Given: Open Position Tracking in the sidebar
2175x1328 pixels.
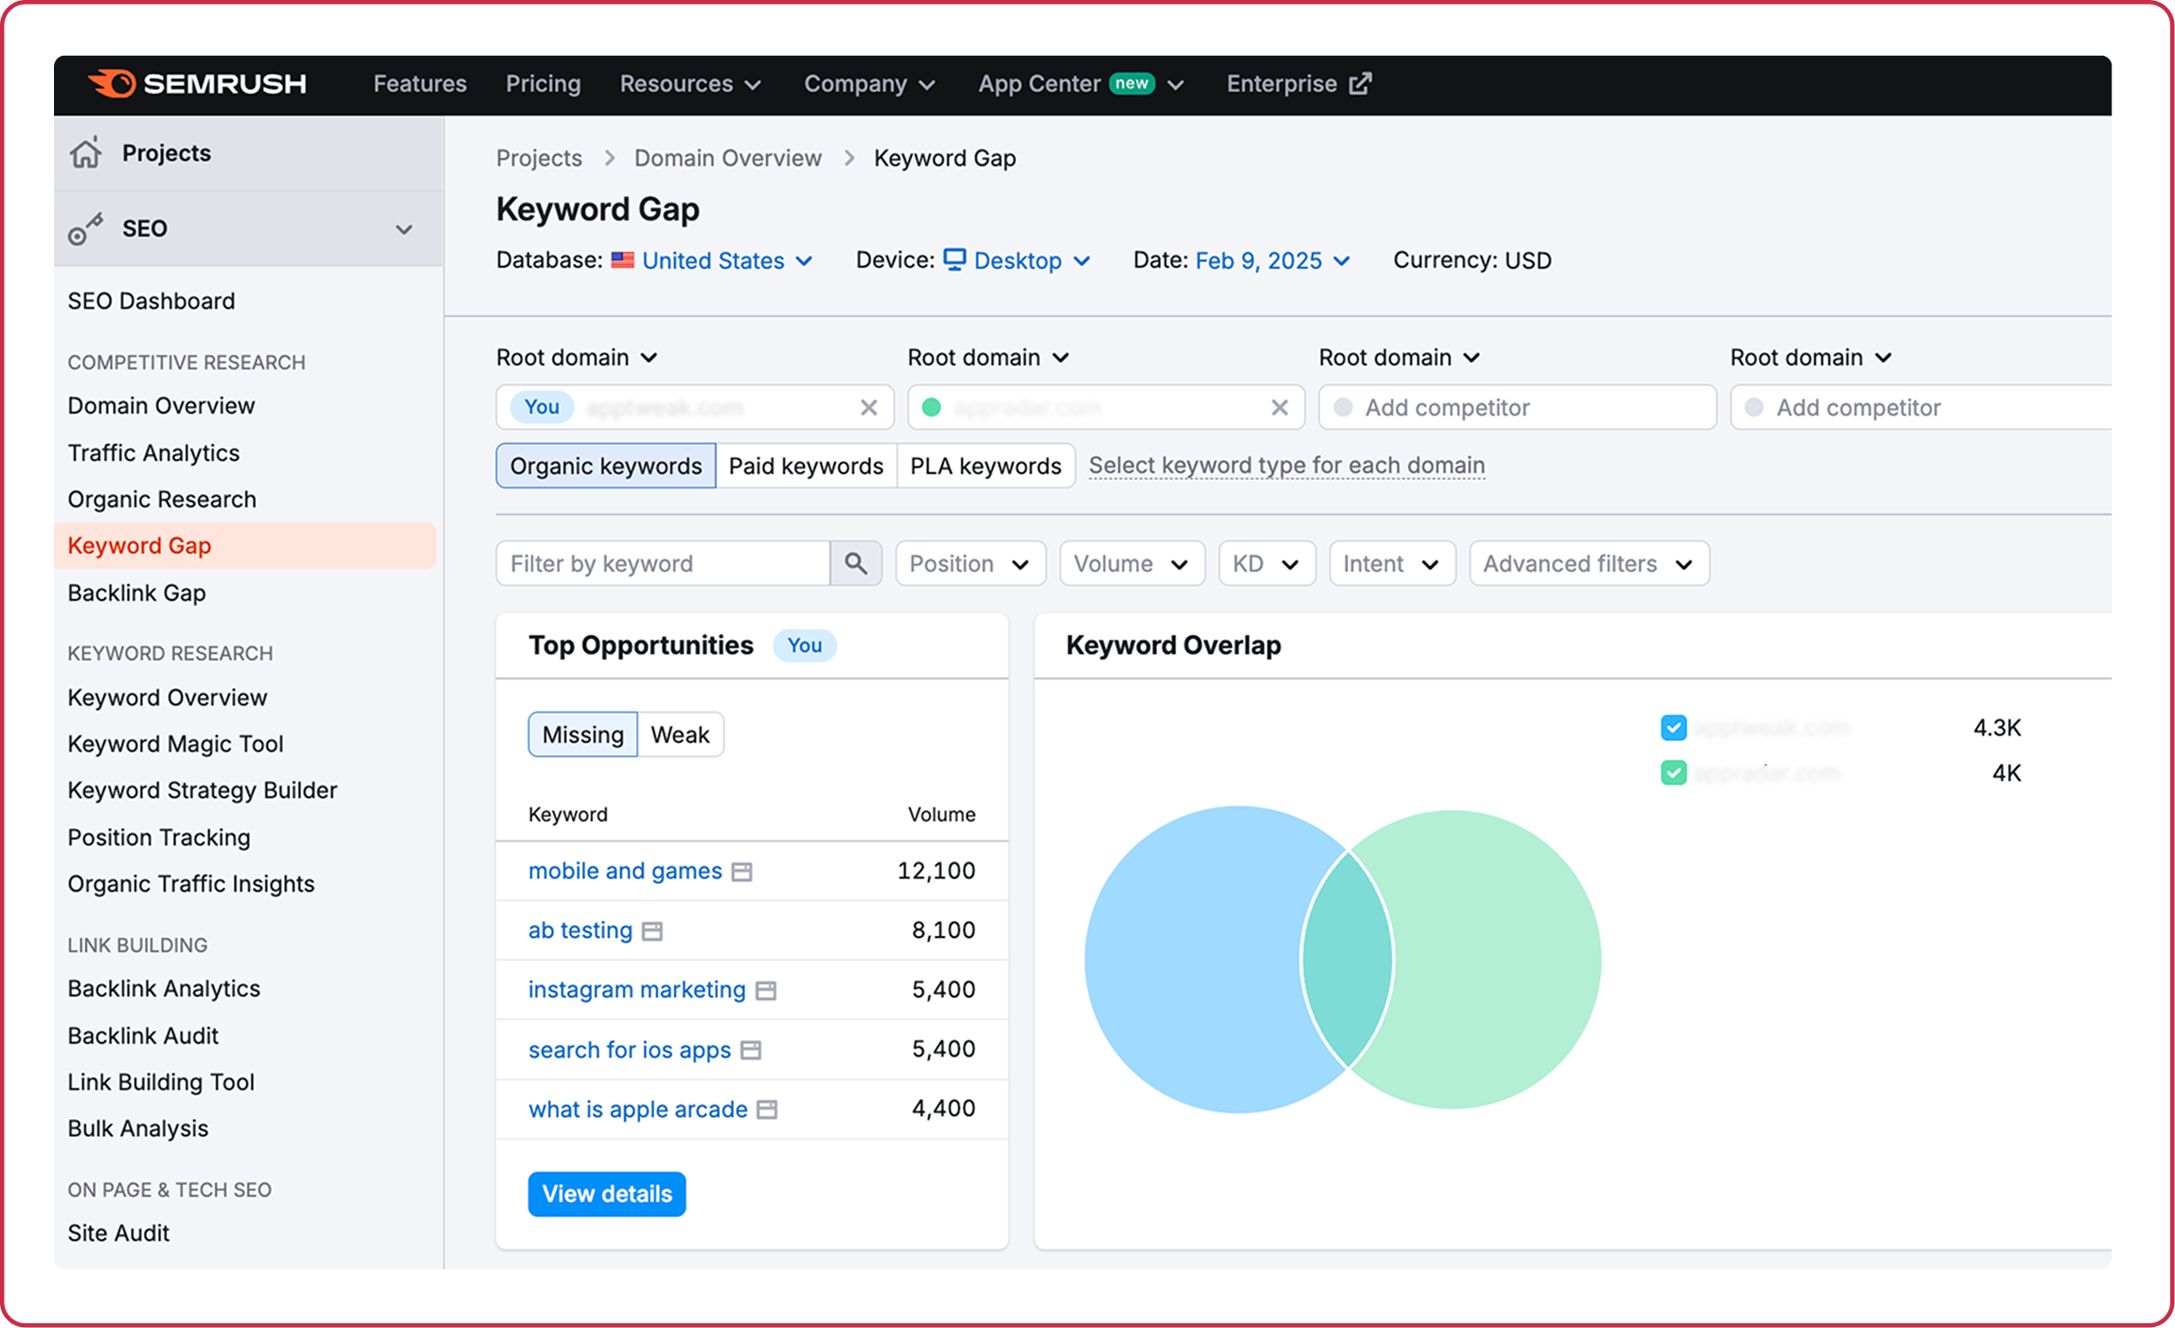Looking at the screenshot, I should coord(159,838).
